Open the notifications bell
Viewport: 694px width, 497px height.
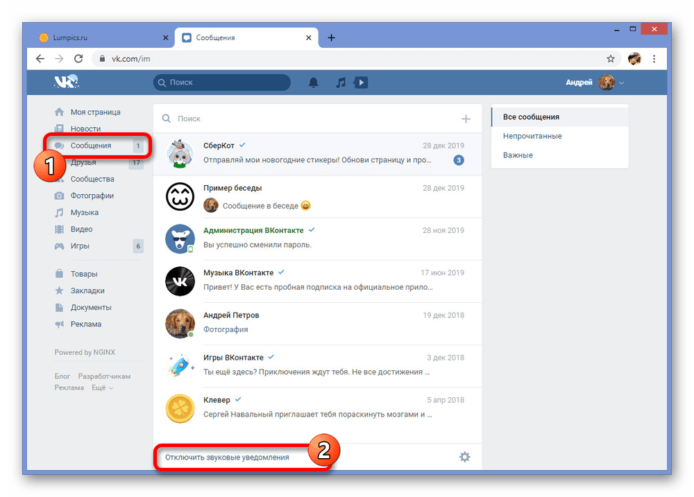pyautogui.click(x=314, y=82)
